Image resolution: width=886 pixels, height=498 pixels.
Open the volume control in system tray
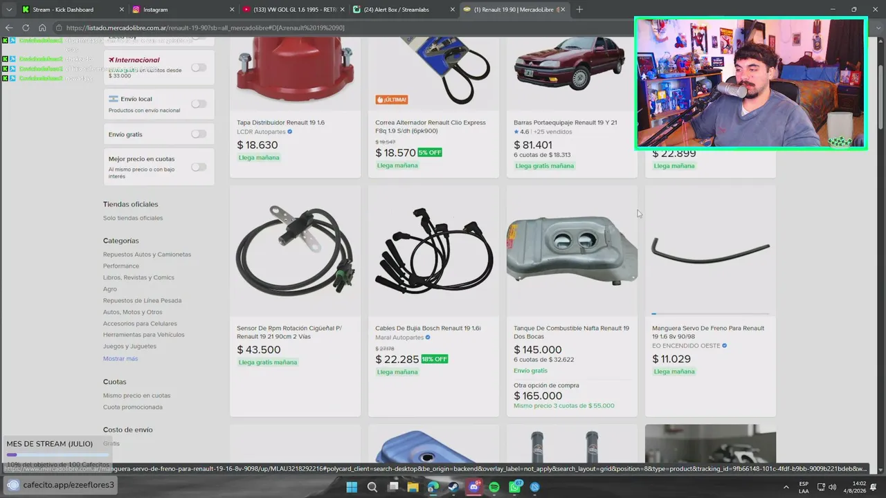pyautogui.click(x=832, y=487)
